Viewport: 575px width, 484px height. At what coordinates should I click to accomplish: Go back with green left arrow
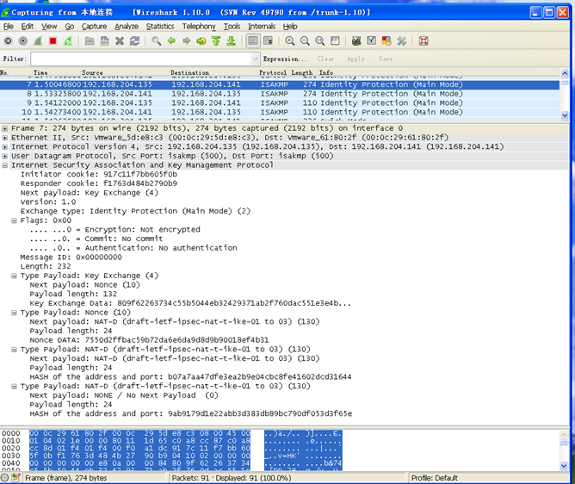[x=171, y=40]
